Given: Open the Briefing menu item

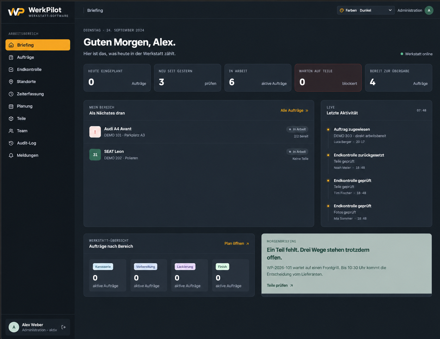Looking at the screenshot, I should [38, 45].
